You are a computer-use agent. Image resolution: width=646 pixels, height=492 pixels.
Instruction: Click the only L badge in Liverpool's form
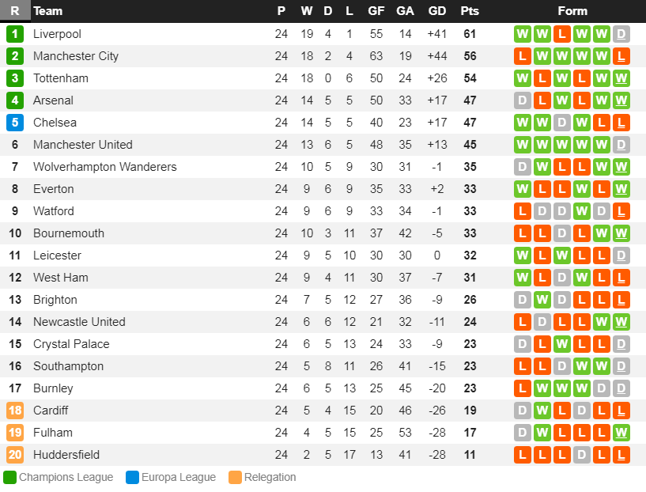(561, 34)
